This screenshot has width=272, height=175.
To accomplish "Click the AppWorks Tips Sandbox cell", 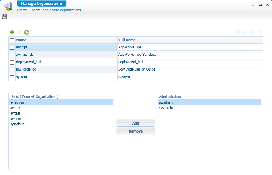I will pos(190,55).
